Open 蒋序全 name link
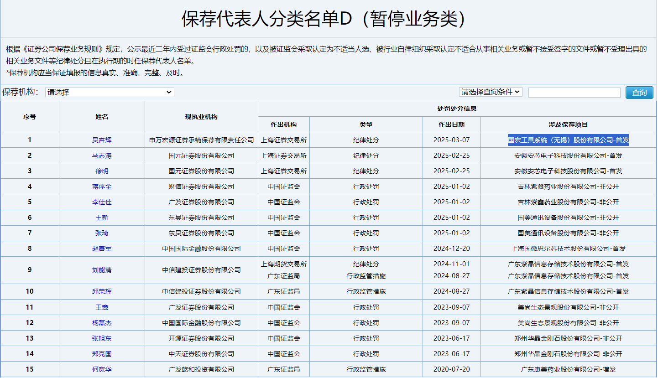The width and height of the screenshot is (658, 378). click(102, 186)
